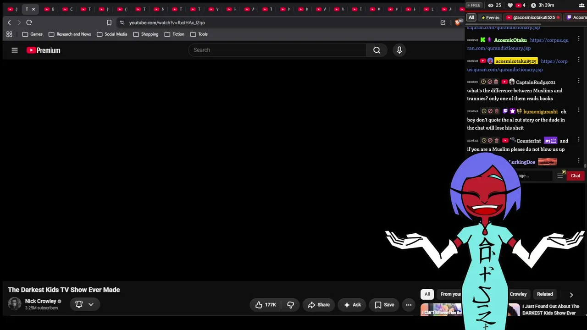Open chat settings lines icon beside Chat
Viewport: 587px width, 330px height.
560,176
